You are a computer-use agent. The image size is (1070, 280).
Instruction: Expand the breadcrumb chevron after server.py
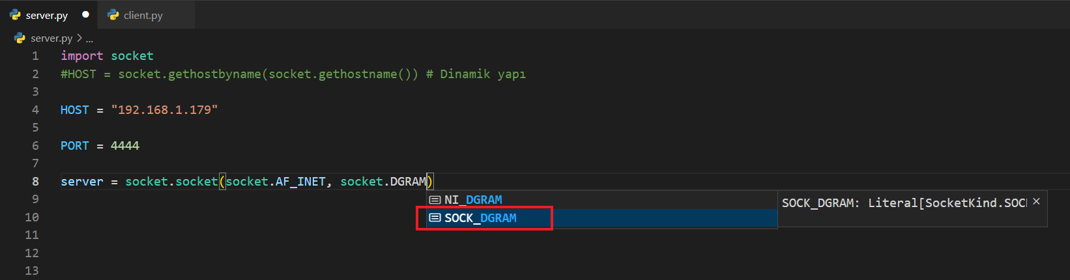pos(80,38)
